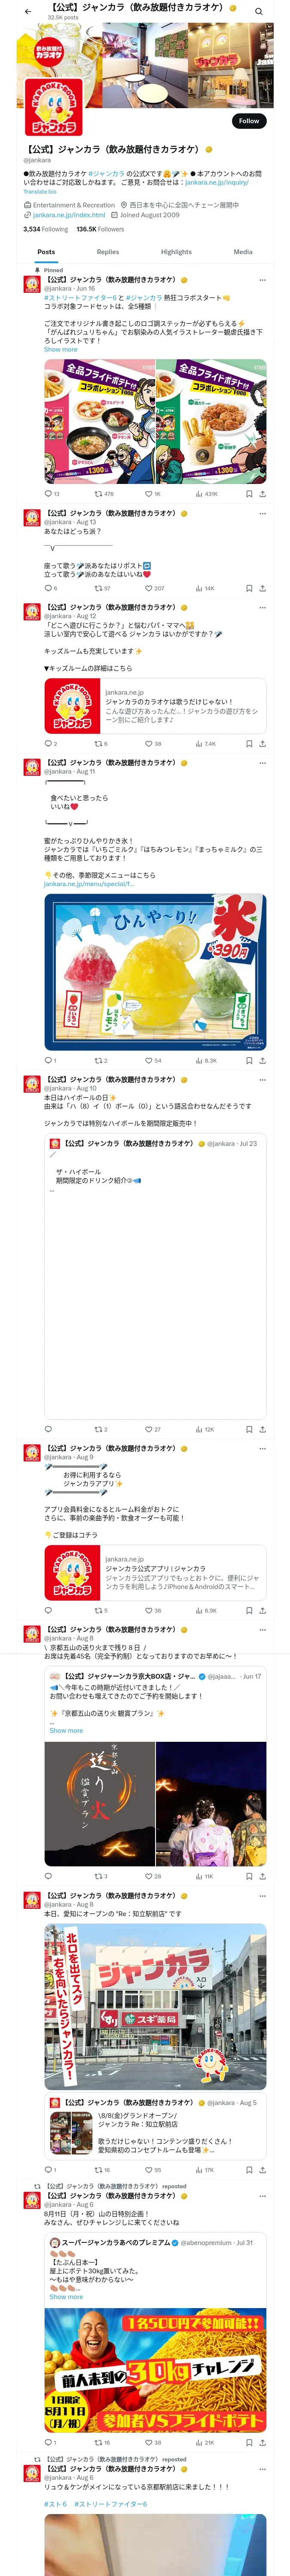Switch to the Replies tab
The image size is (290, 2576).
[108, 252]
